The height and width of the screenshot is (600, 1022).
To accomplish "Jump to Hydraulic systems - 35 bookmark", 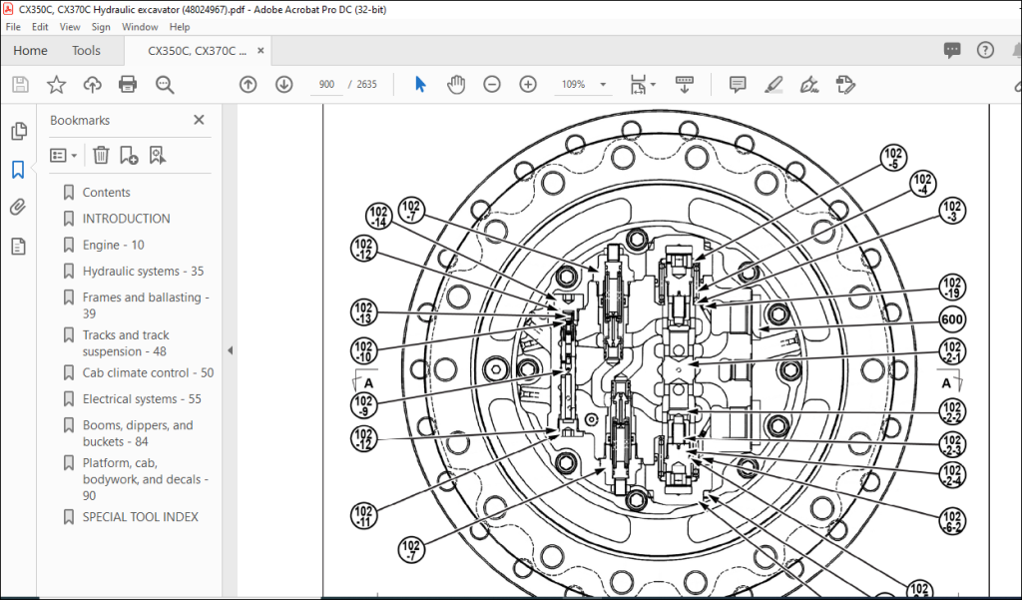I will [143, 271].
